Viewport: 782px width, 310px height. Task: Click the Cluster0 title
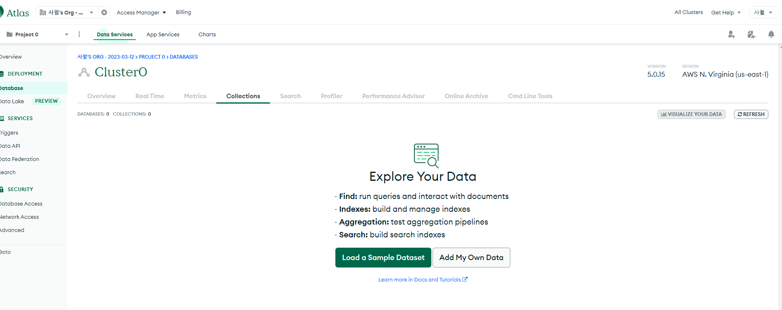121,72
